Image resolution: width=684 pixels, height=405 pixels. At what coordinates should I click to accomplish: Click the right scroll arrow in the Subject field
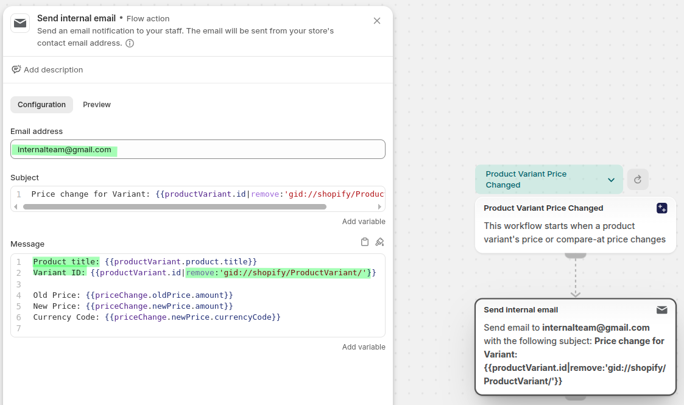pyautogui.click(x=381, y=206)
